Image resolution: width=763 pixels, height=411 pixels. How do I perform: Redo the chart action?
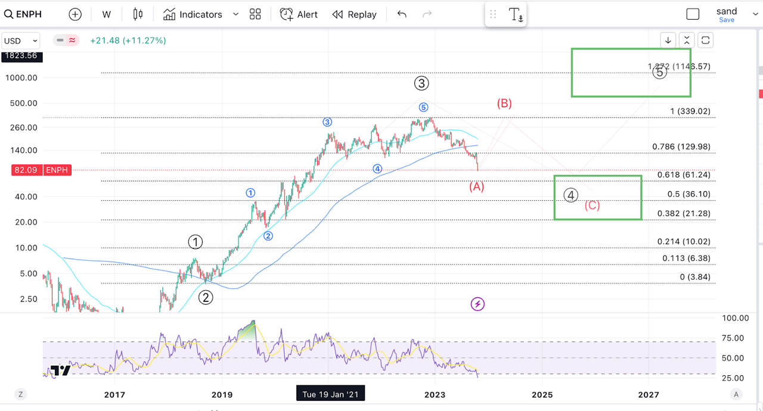[x=427, y=14]
